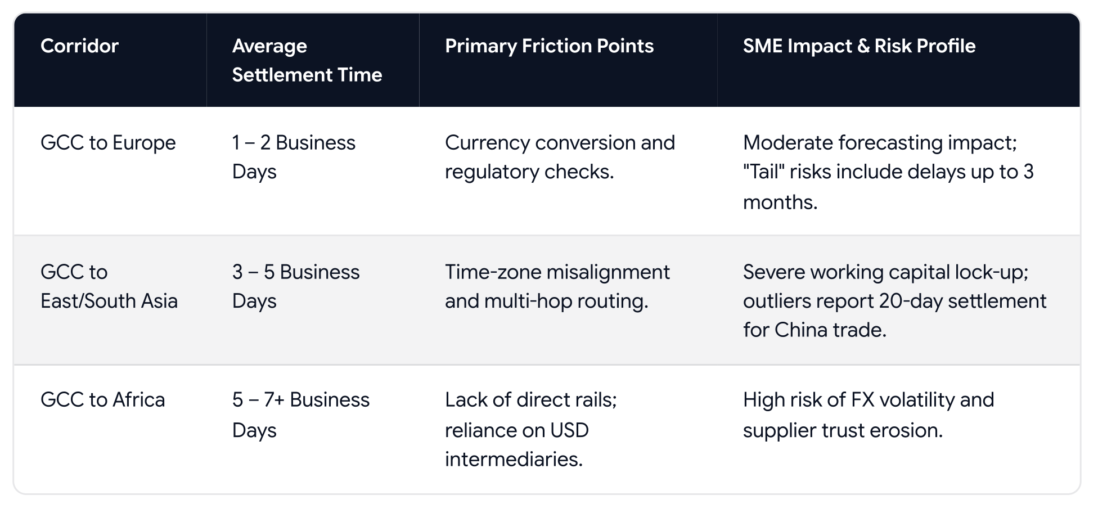Click the Corridor column header
Viewport: 1098px width, 513px height.
coord(79,46)
